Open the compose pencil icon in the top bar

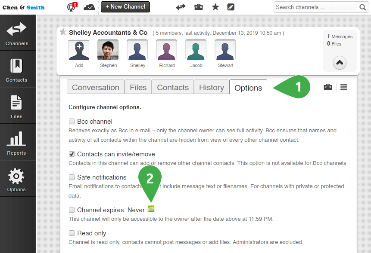(231, 7)
